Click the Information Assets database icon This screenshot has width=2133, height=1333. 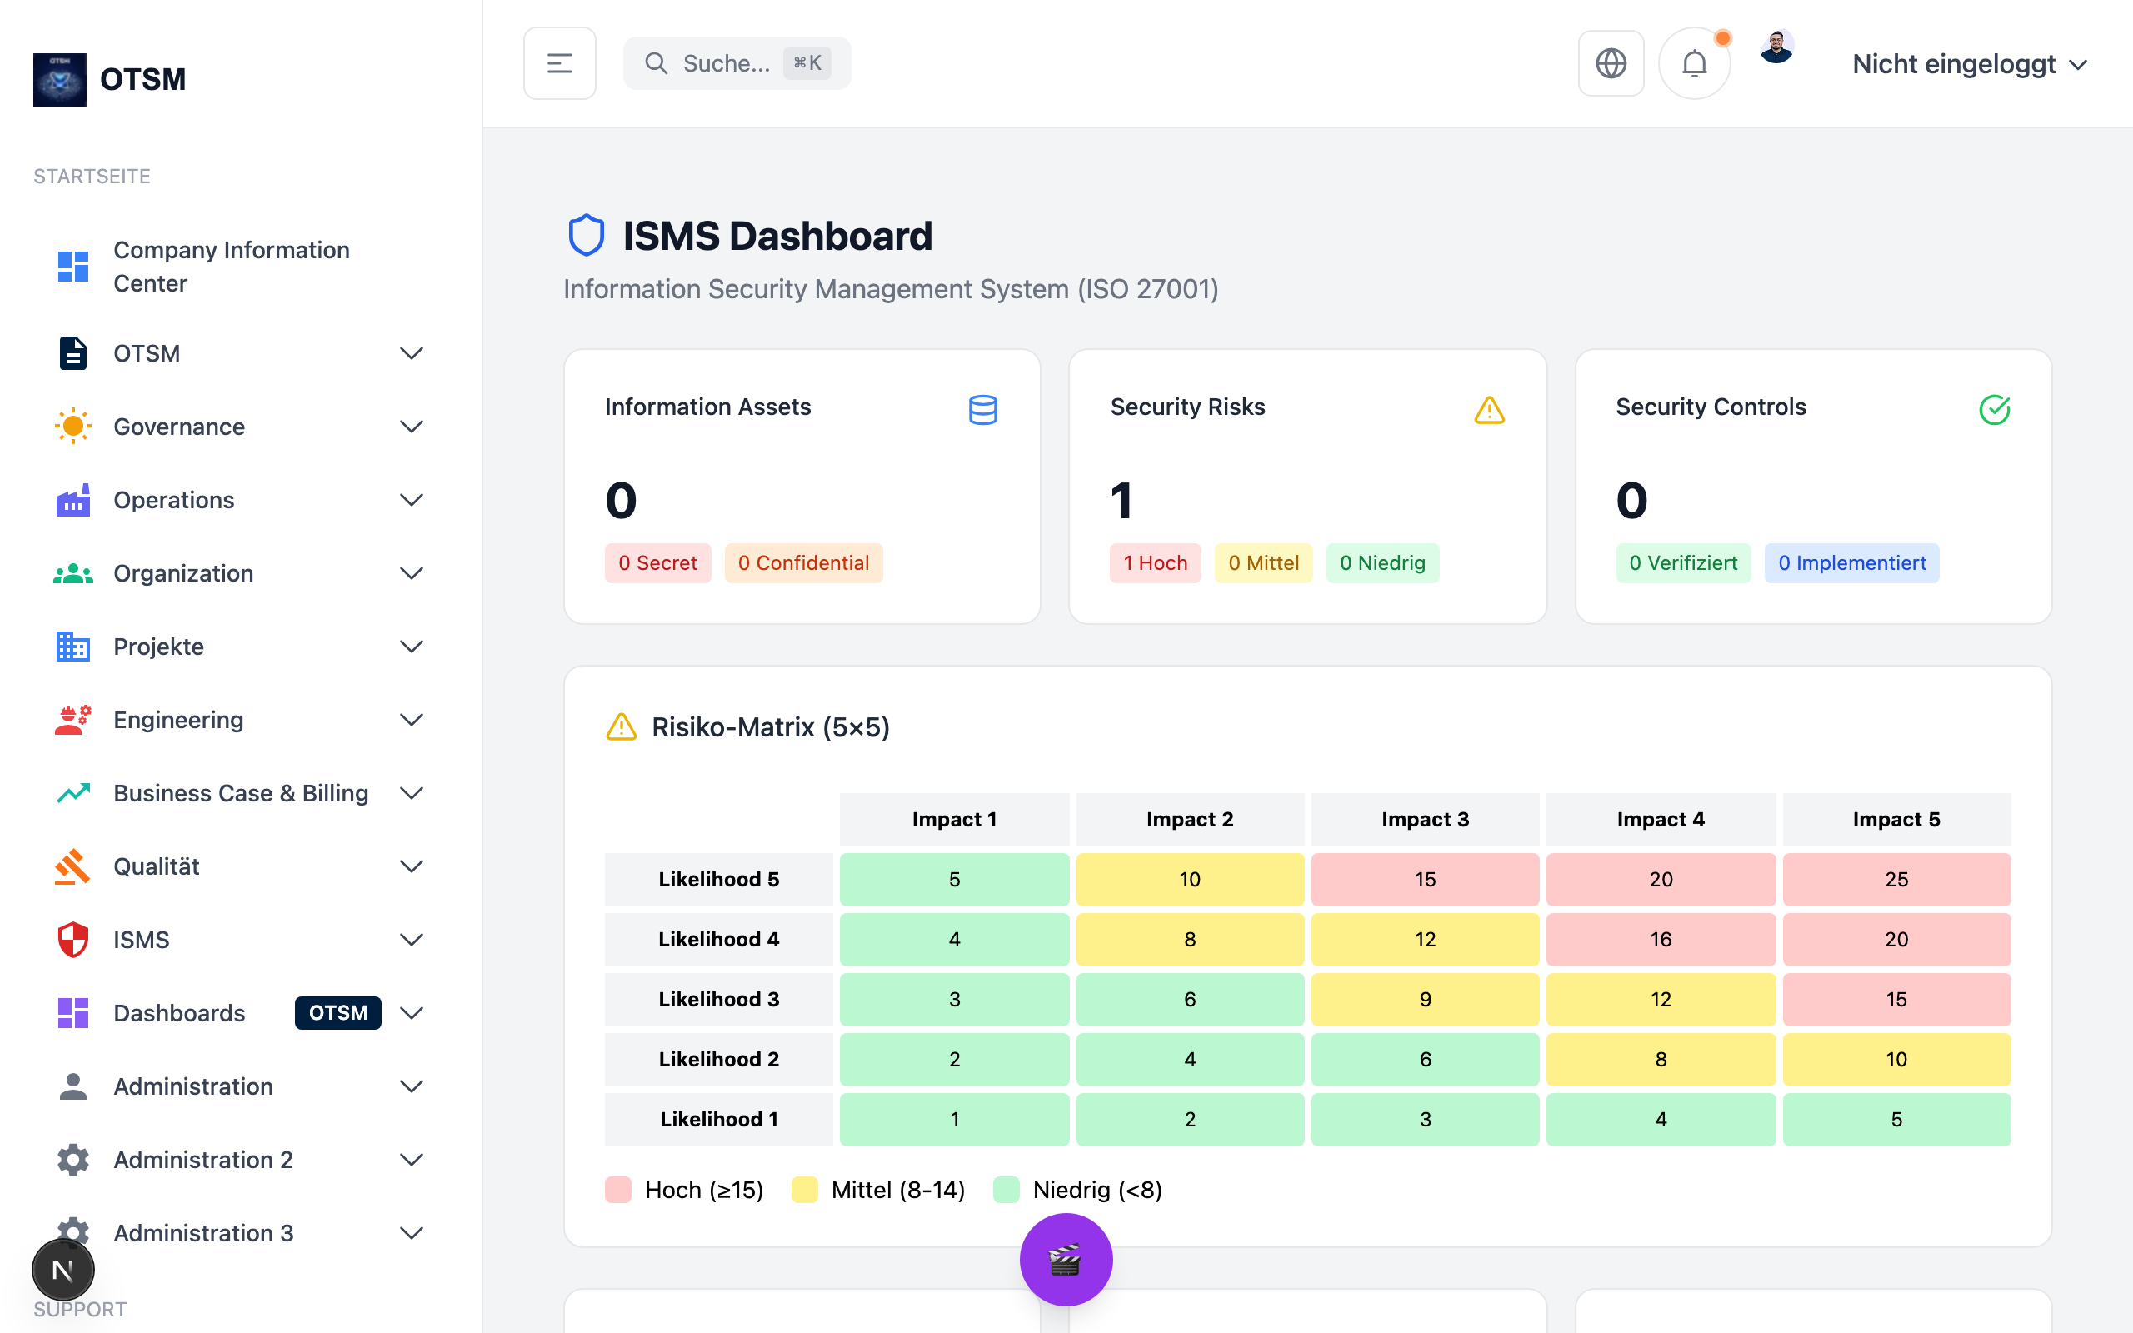point(983,409)
